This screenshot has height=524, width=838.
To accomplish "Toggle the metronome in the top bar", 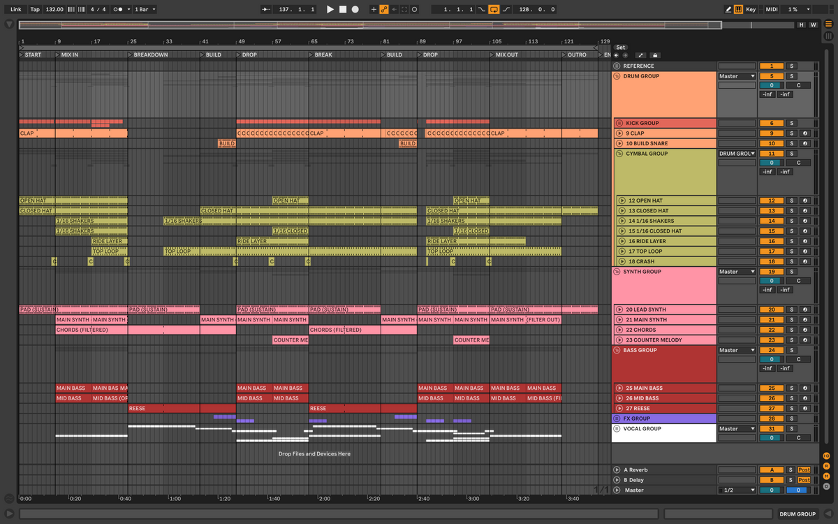I will [x=119, y=10].
